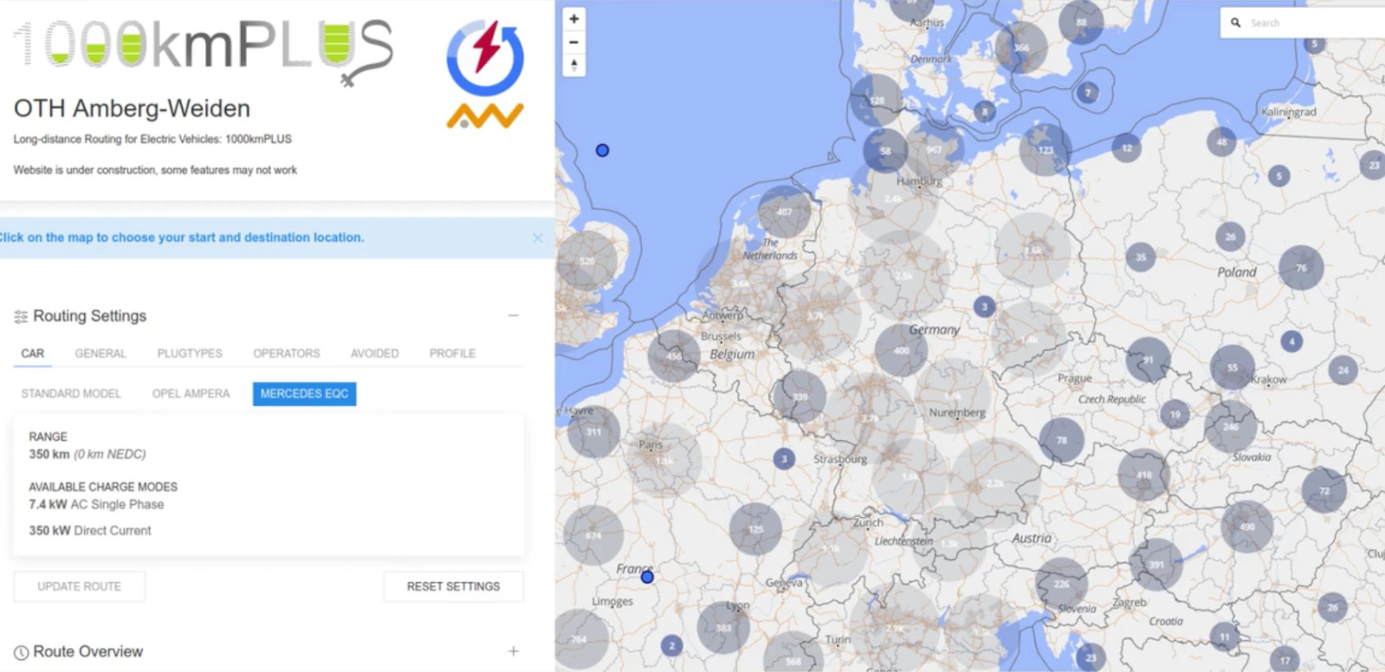This screenshot has height=672, width=1385.
Task: Open the 391 station cluster
Action: (1155, 564)
